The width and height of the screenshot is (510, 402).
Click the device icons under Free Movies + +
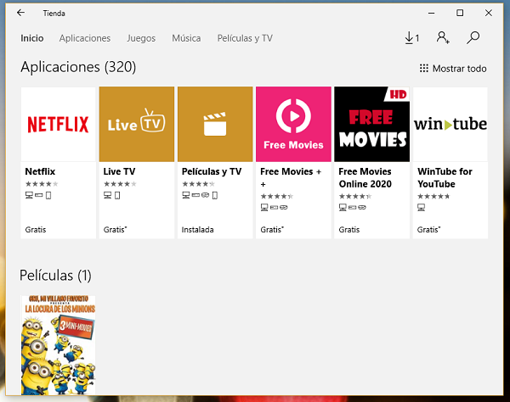275,207
